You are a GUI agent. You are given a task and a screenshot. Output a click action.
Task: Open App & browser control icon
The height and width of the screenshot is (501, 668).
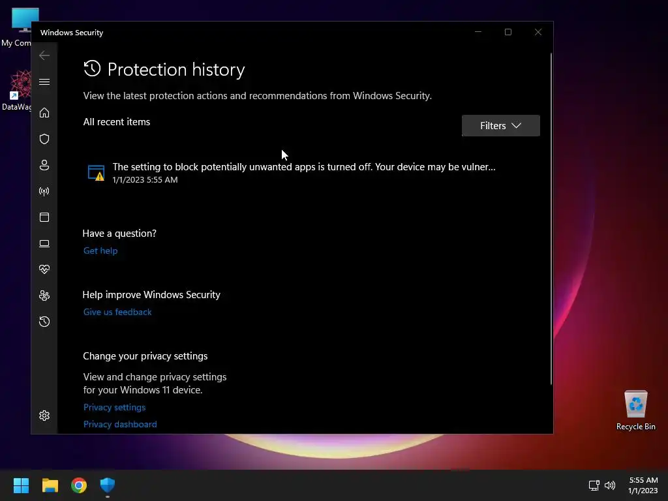tap(44, 217)
